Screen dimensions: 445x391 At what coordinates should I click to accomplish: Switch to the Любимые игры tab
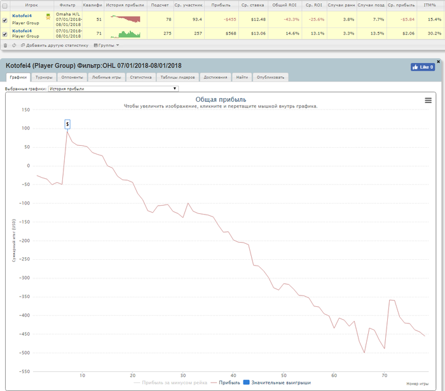click(x=106, y=77)
